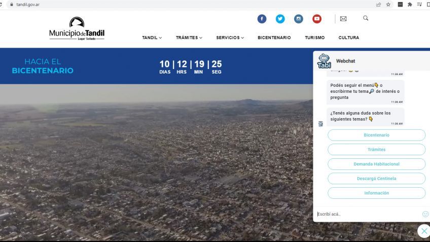Click the share page icon in address bar
Image resolution: width=430 pixels, height=242 pixels.
coord(378,5)
